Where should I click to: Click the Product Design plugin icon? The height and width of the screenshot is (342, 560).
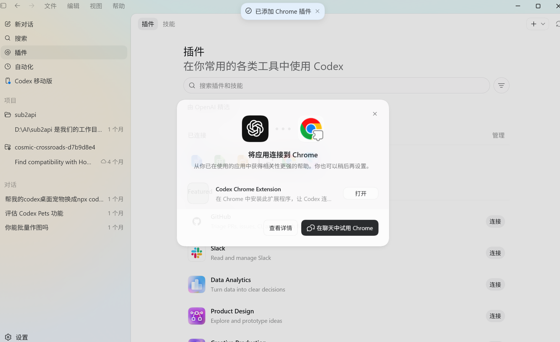pos(197,316)
